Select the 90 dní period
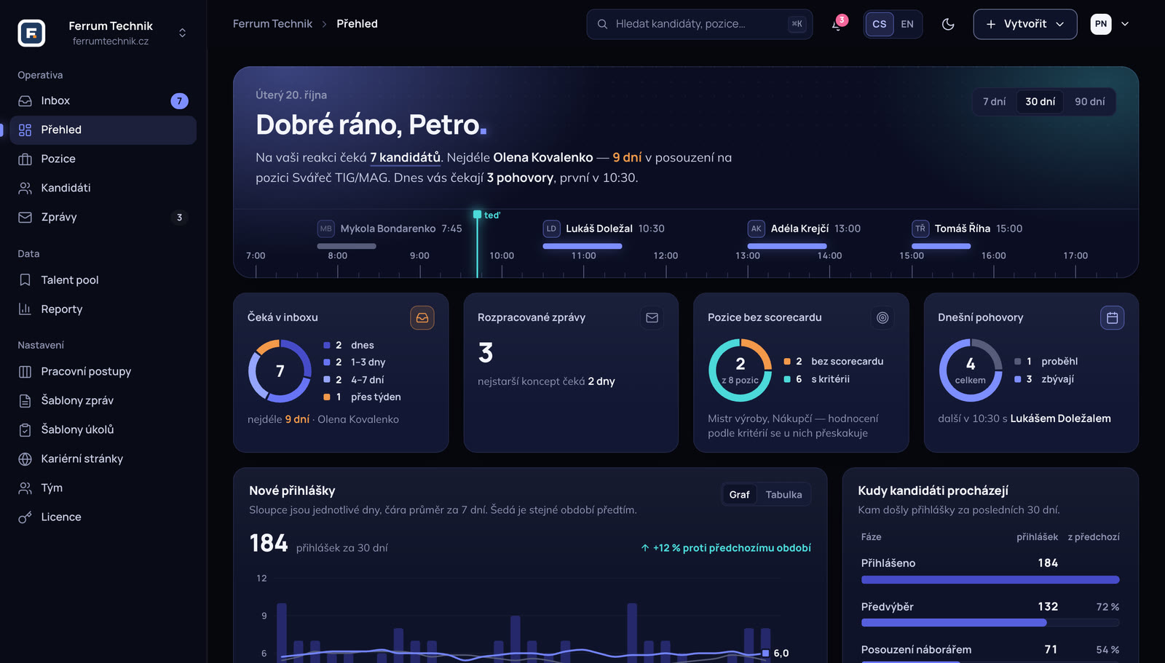This screenshot has width=1165, height=663. click(x=1090, y=101)
